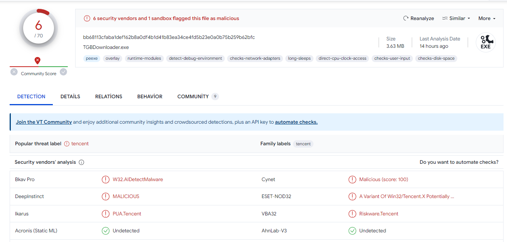Screen dimensions: 507x242
Task: Click the alert icon beside PUA.Tencent
Action: tap(105, 214)
